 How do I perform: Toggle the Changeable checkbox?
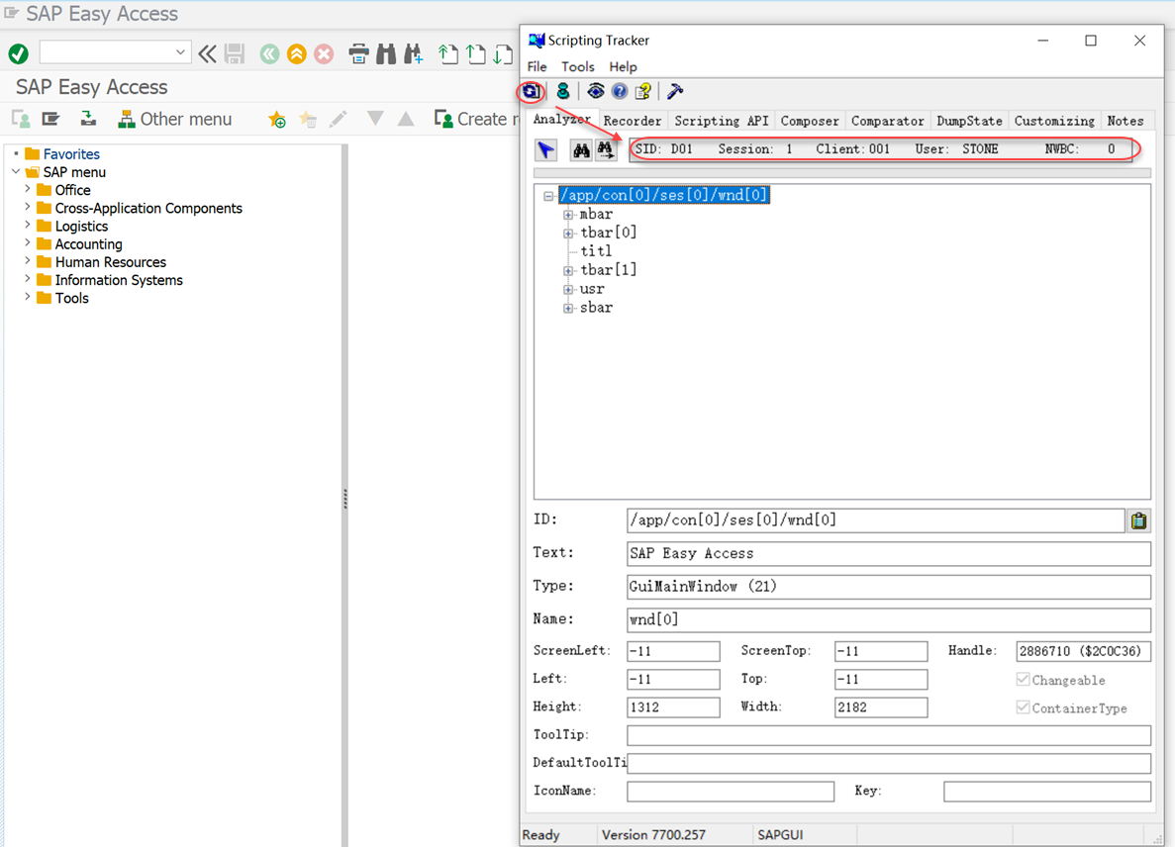[1023, 679]
